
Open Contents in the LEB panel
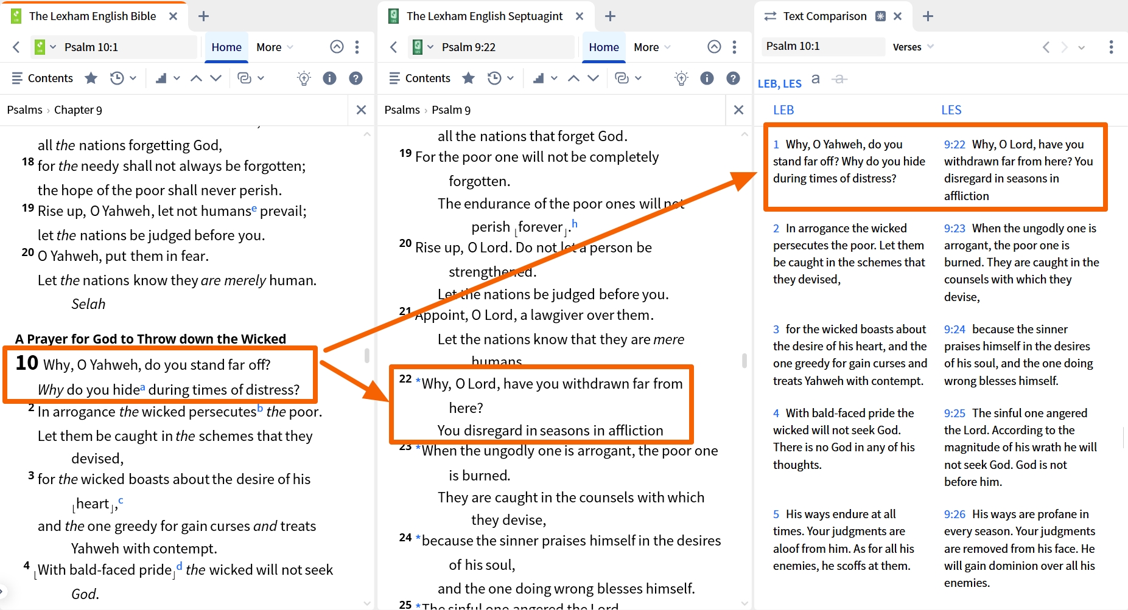point(43,78)
